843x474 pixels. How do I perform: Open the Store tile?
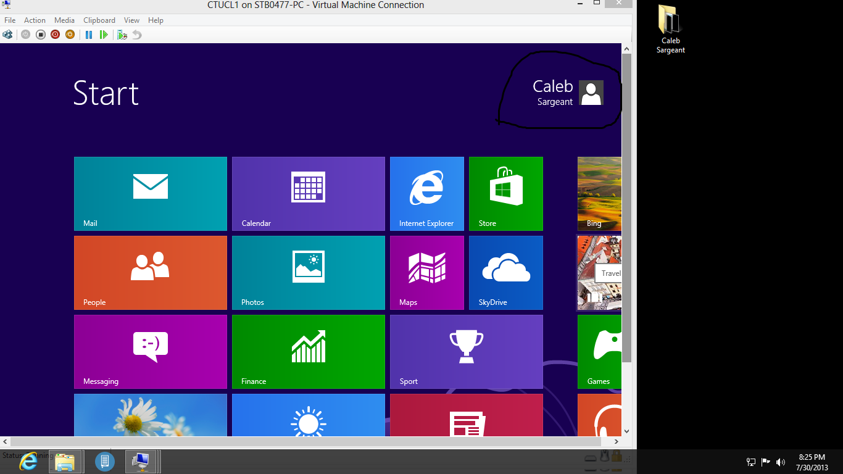click(x=506, y=194)
